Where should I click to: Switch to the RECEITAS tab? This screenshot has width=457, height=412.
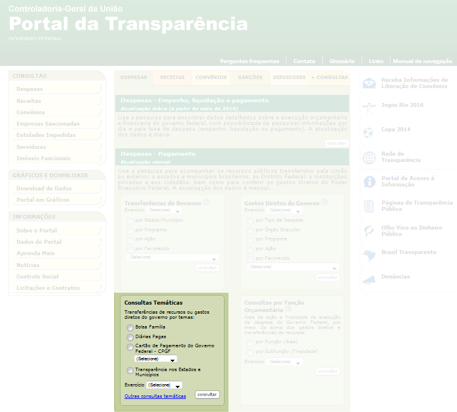coord(172,77)
